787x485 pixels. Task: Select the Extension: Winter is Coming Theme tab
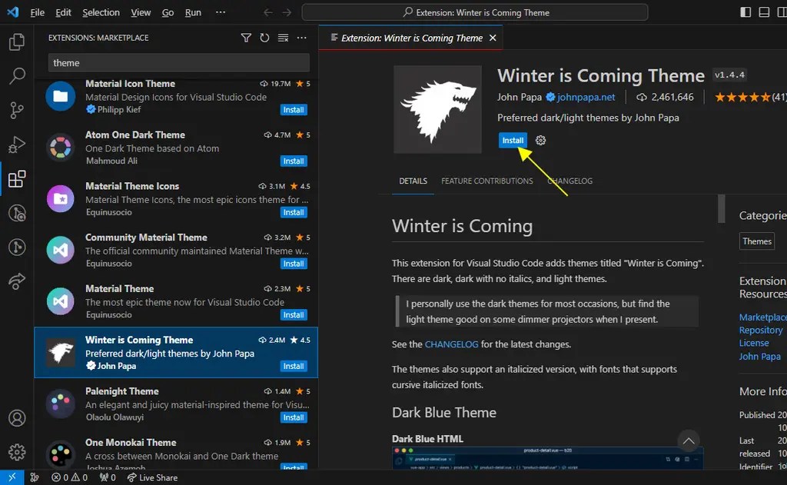[x=412, y=38]
